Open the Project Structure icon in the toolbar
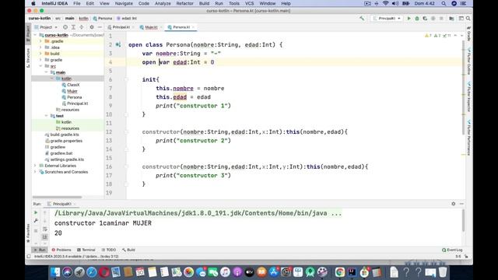Viewport: 498px width, 280px height. tap(451, 19)
